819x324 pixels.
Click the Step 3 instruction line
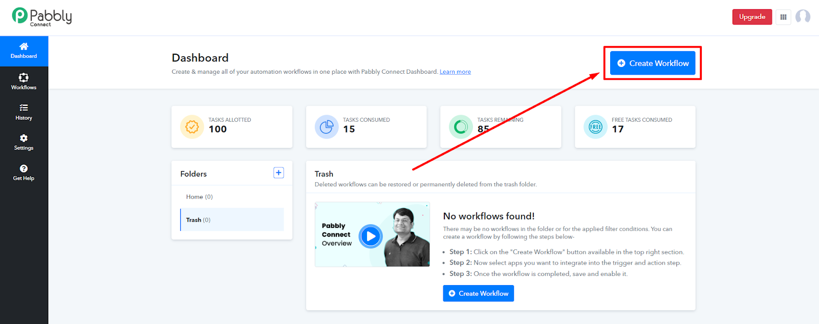538,274
